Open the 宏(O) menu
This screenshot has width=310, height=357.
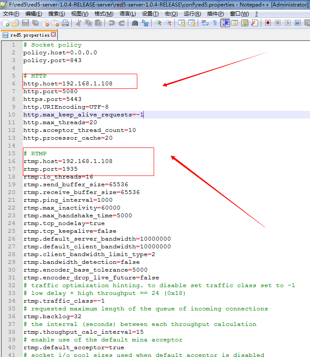(x=171, y=14)
